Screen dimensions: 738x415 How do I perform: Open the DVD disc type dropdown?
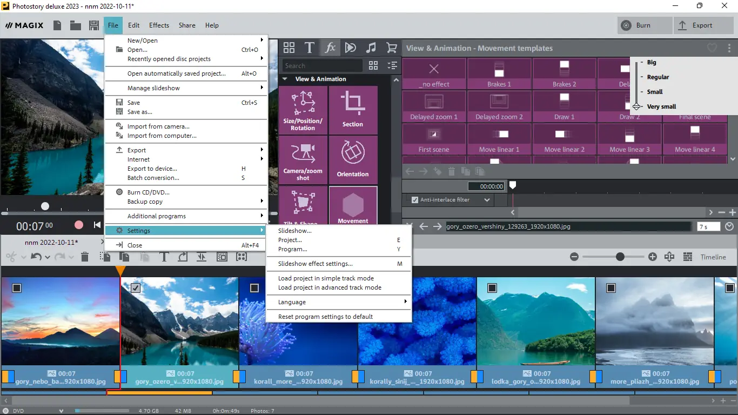[61, 411]
